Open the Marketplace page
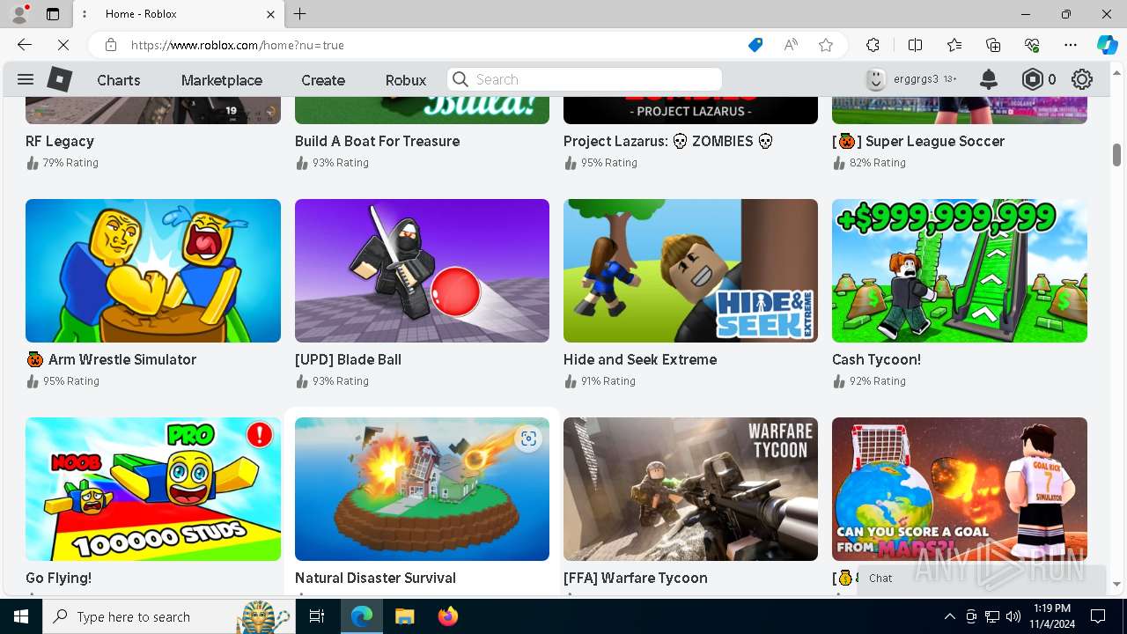The image size is (1127, 634). pyautogui.click(x=222, y=80)
